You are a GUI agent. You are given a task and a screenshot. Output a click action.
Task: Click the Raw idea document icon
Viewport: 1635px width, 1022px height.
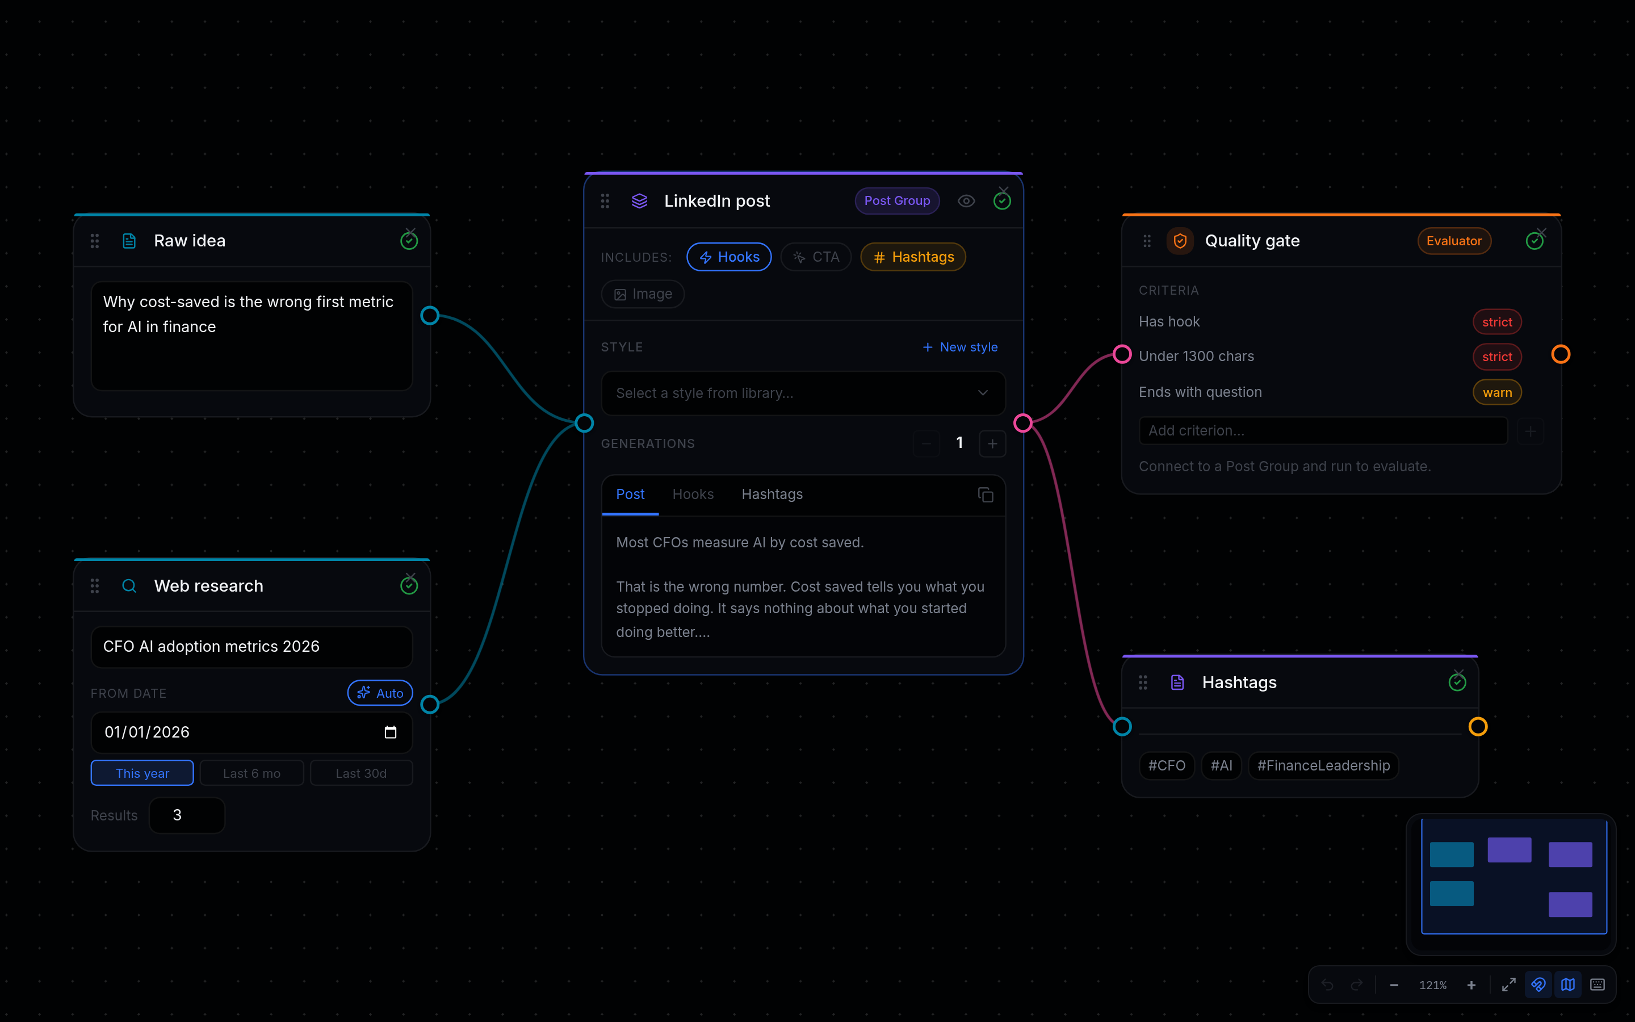click(129, 241)
